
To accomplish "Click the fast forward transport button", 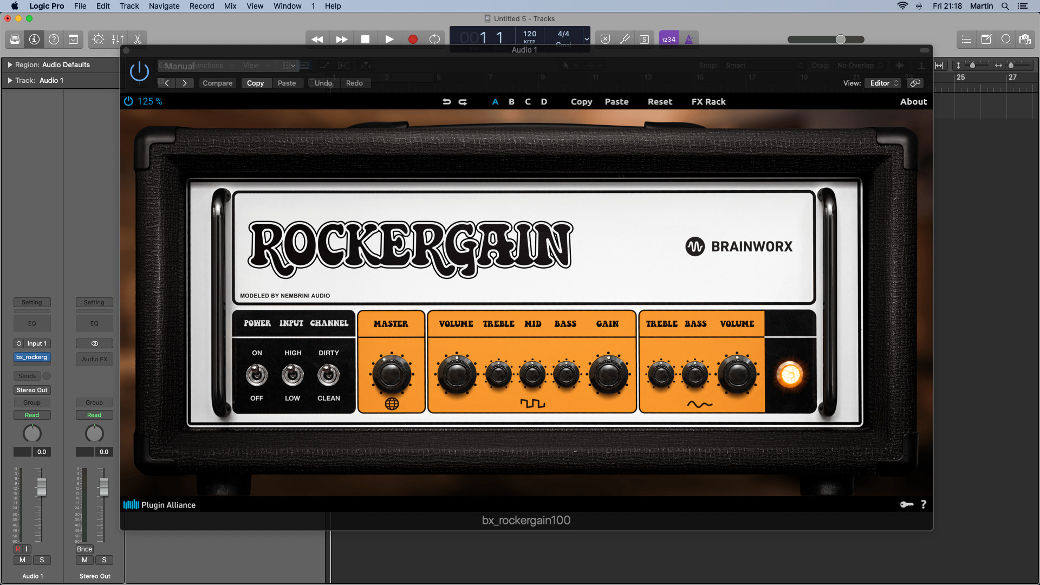I will click(341, 39).
